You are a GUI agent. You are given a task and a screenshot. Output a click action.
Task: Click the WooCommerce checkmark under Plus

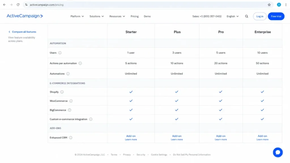(x=177, y=101)
